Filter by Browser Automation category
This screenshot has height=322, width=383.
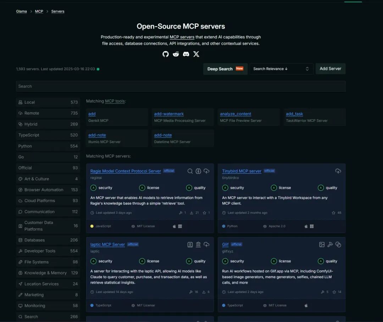(48, 190)
